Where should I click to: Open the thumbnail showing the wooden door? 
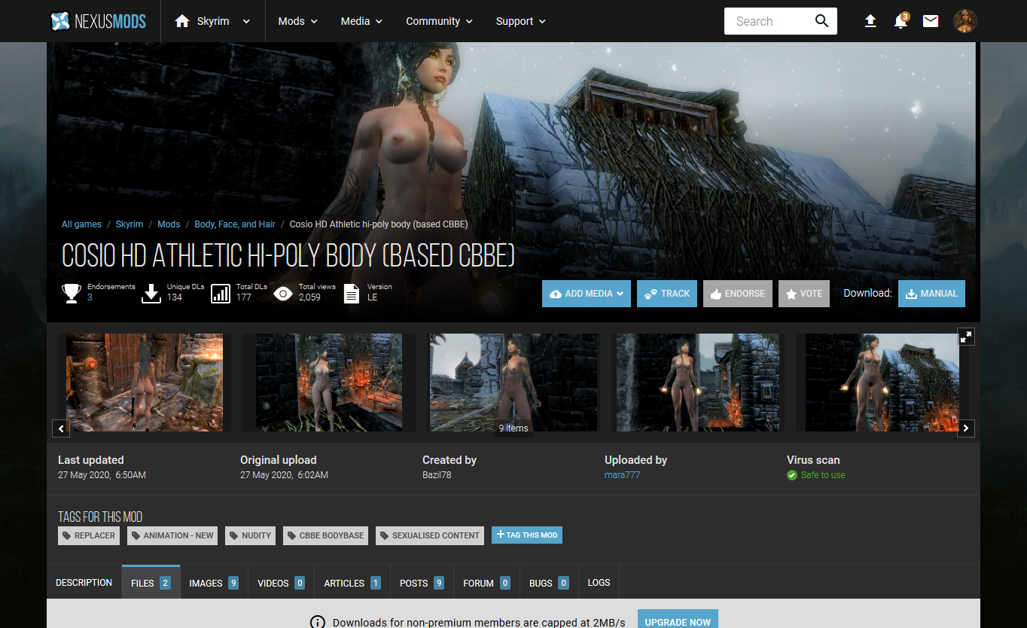[x=145, y=383]
